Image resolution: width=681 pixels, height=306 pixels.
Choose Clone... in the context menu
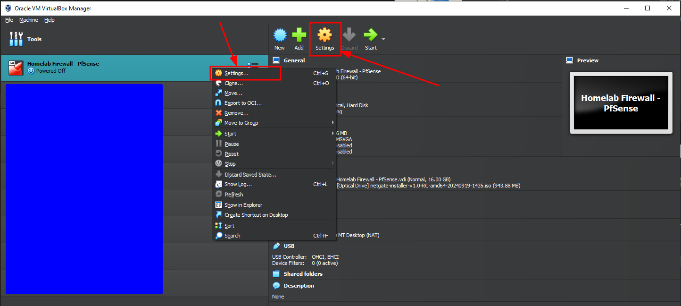coord(274,83)
